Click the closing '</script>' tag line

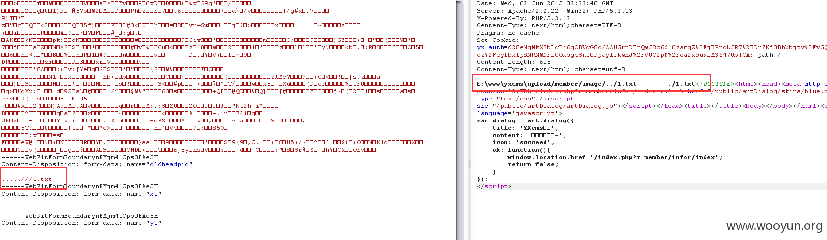[494, 186]
